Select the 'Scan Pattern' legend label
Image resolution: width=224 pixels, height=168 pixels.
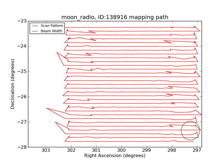coord(52,26)
